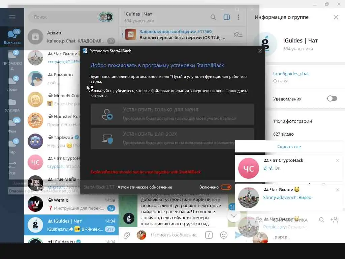Screen dimensions: 345x259
Task: Click Скрыть все notifications
Action: coord(289,146)
